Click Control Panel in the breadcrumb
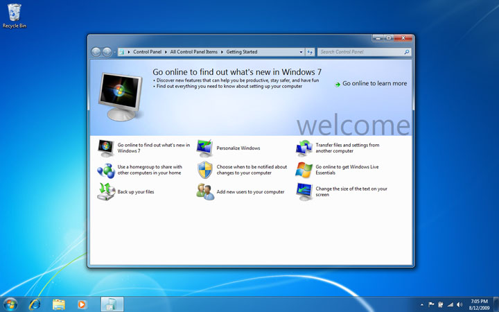 [x=146, y=52]
